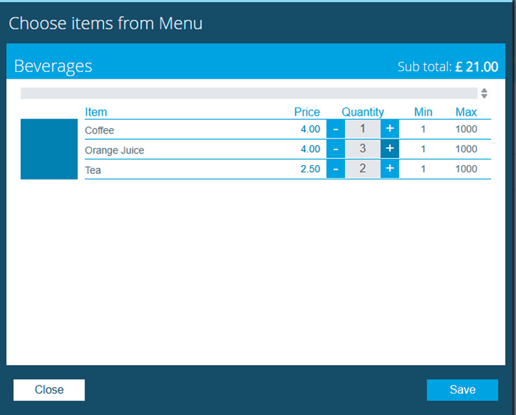Screen dimensions: 516x415
Task: Increase the Coffee quantity with plus button
Action: pyautogui.click(x=390, y=129)
